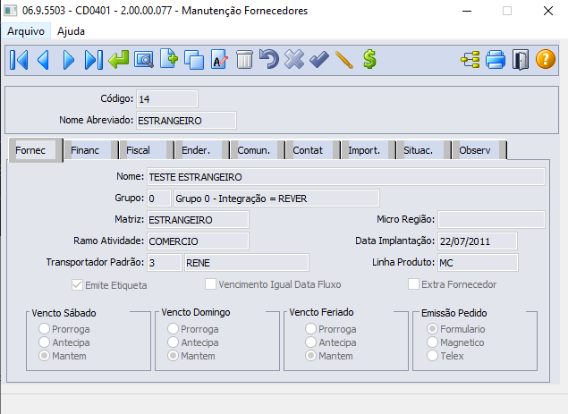The height and width of the screenshot is (414, 568).
Task: Go to the Observ tab
Action: tap(479, 150)
